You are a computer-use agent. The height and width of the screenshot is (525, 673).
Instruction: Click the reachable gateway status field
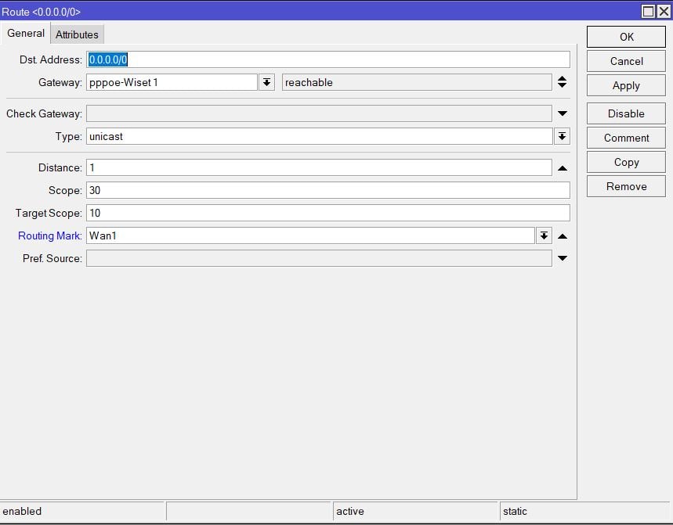[417, 82]
